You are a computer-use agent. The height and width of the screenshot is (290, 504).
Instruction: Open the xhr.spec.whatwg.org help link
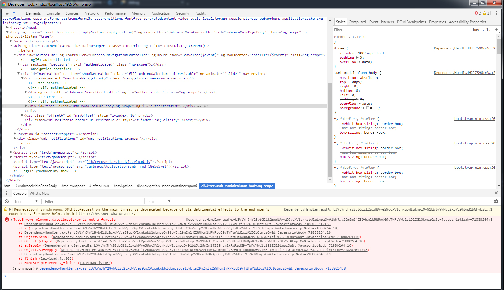coord(105,214)
